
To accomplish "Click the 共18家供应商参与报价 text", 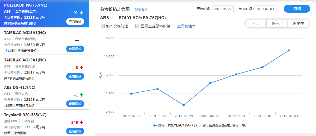I will pos(20,23).
